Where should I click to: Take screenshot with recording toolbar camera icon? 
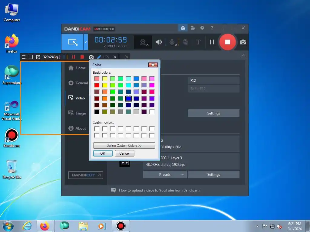pyautogui.click(x=91, y=57)
